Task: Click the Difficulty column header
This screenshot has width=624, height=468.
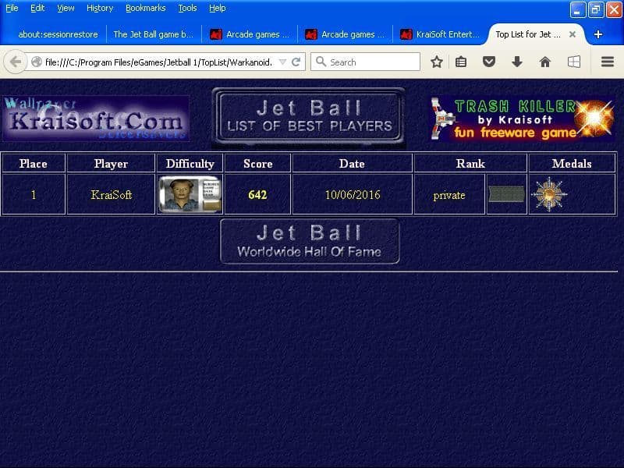Action: (190, 164)
